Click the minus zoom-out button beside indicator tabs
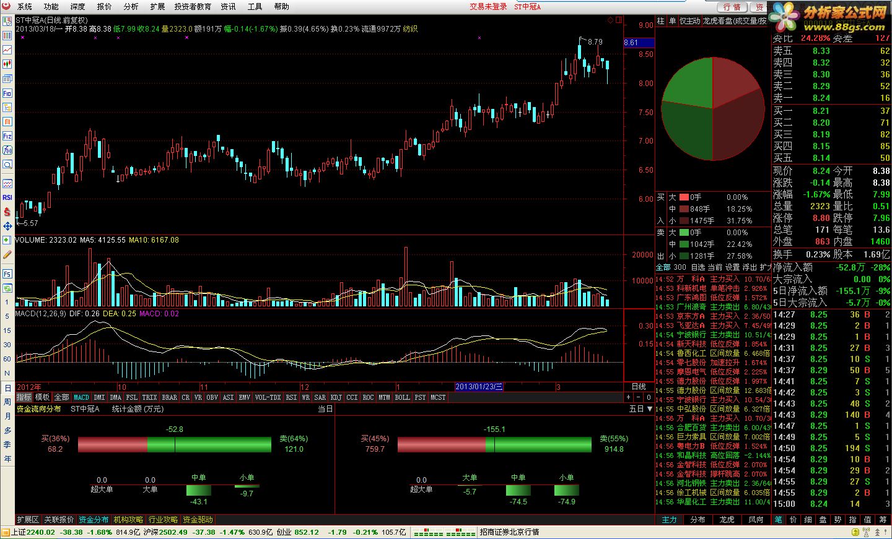The width and height of the screenshot is (892, 539). 639,397
